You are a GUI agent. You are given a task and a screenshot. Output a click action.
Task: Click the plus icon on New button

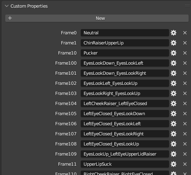coord(10,18)
